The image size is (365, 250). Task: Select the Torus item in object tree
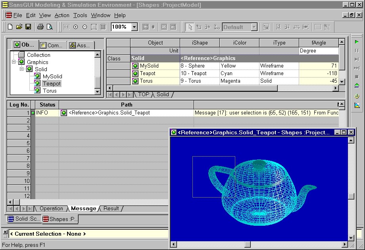click(x=50, y=91)
